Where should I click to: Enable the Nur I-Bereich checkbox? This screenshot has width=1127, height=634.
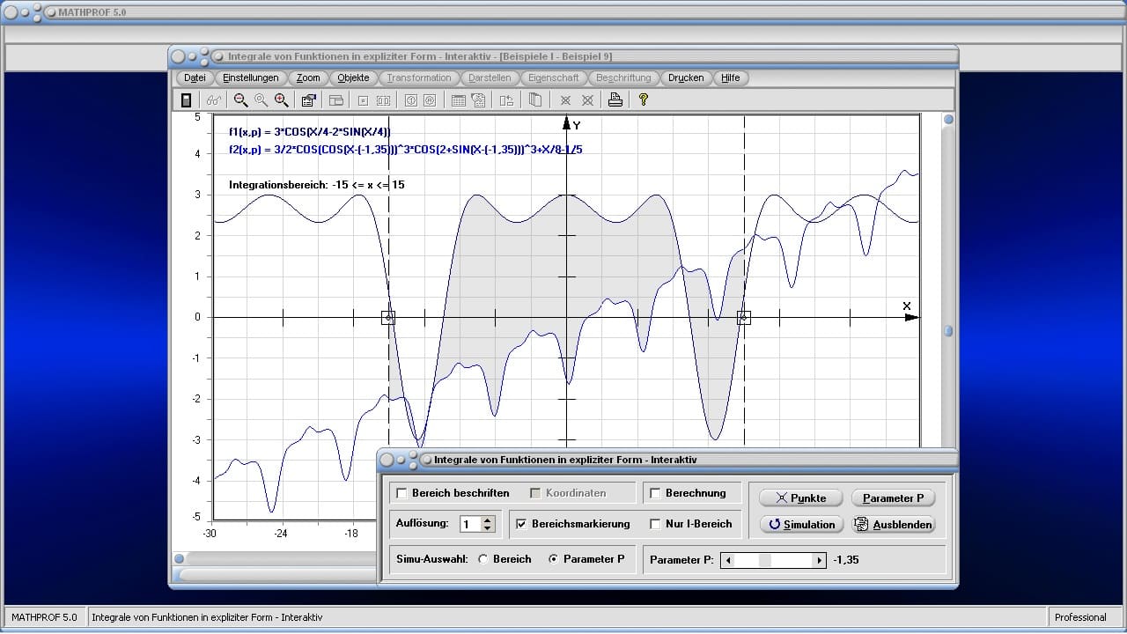(x=655, y=524)
